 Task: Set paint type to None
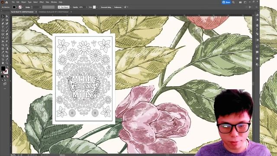(7, 76)
